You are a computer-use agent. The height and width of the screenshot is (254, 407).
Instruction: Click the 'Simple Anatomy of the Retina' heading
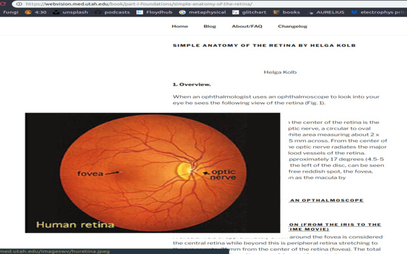pos(265,45)
